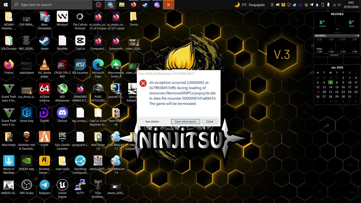This screenshot has width=361, height=203.
Task: Open the Revo Uninstaller desktop shortcut
Action: tap(45, 21)
